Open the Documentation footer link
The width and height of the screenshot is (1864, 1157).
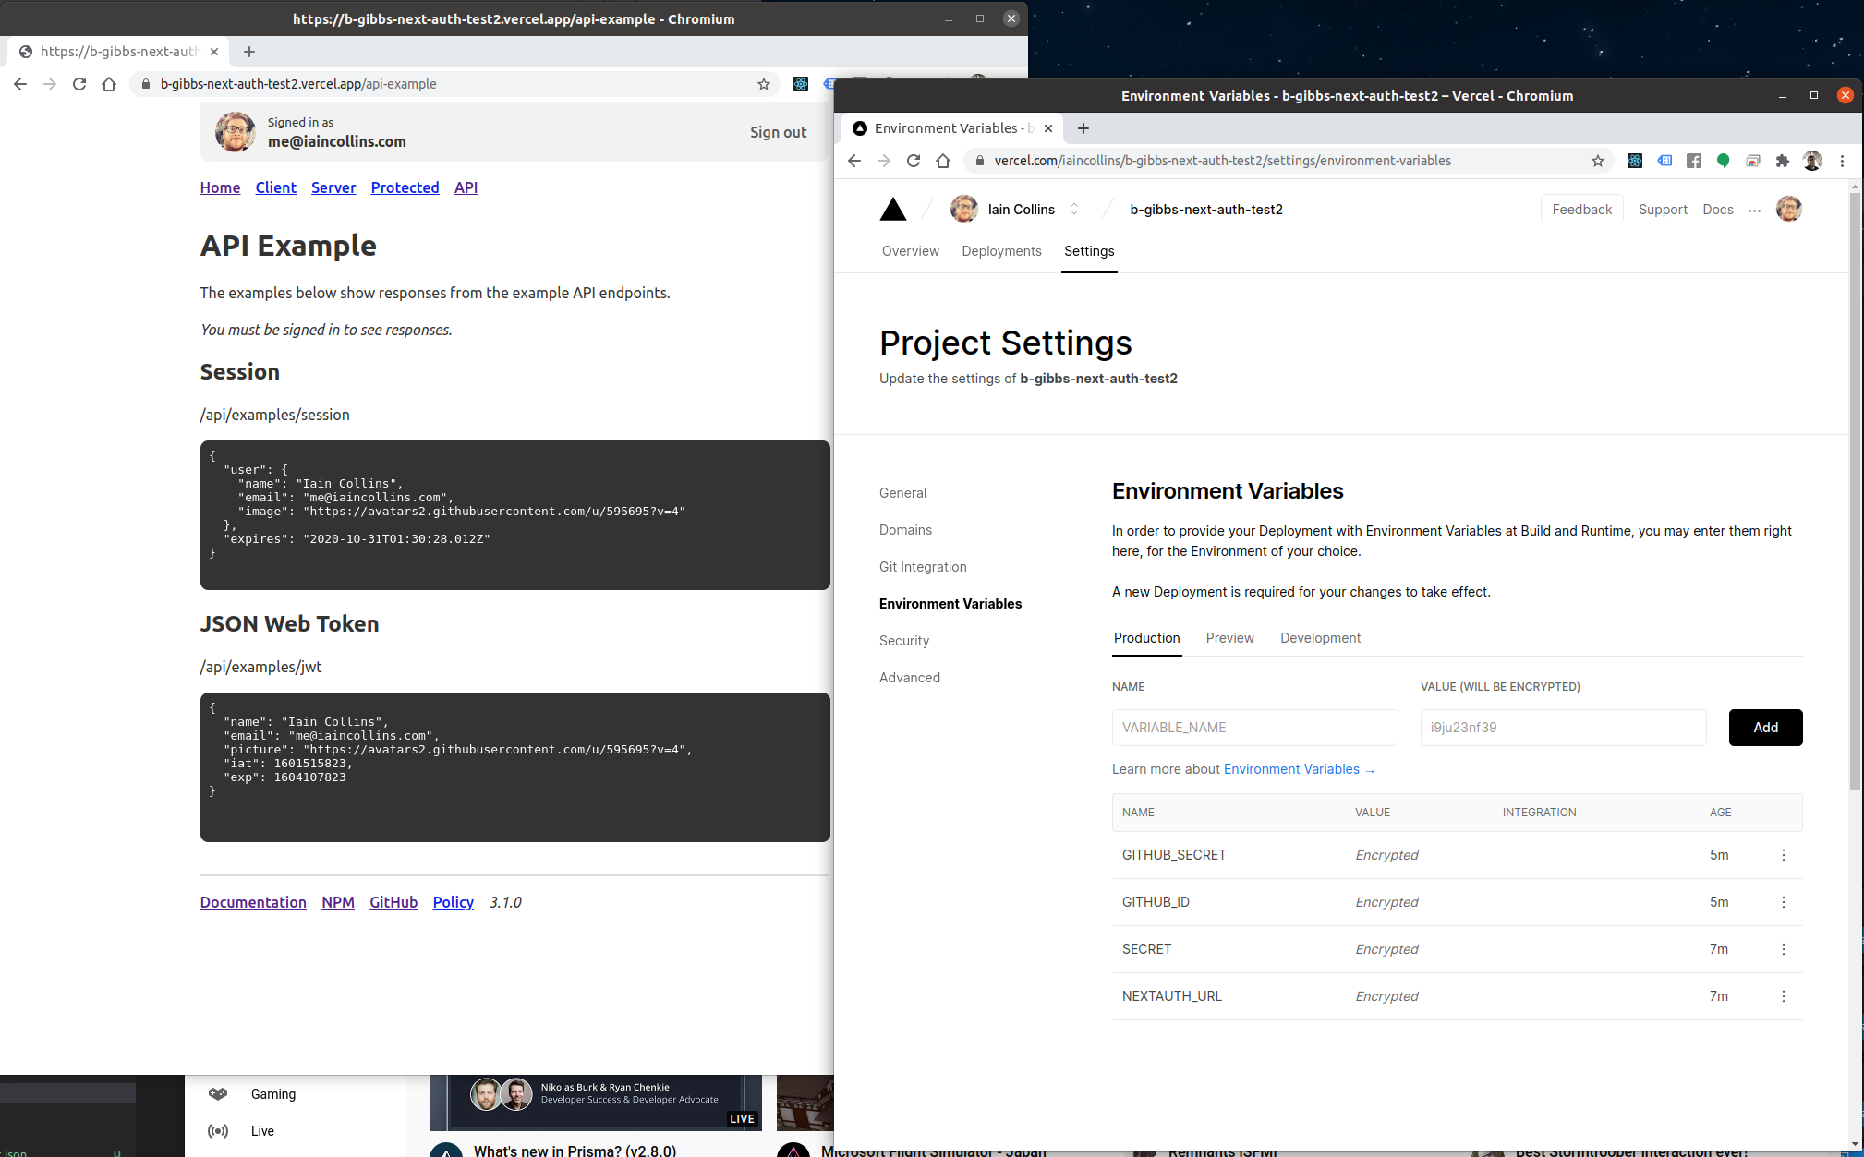tap(253, 902)
